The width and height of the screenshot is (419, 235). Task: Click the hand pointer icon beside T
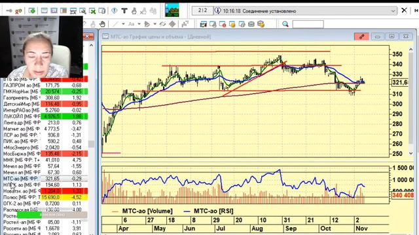click(134, 11)
